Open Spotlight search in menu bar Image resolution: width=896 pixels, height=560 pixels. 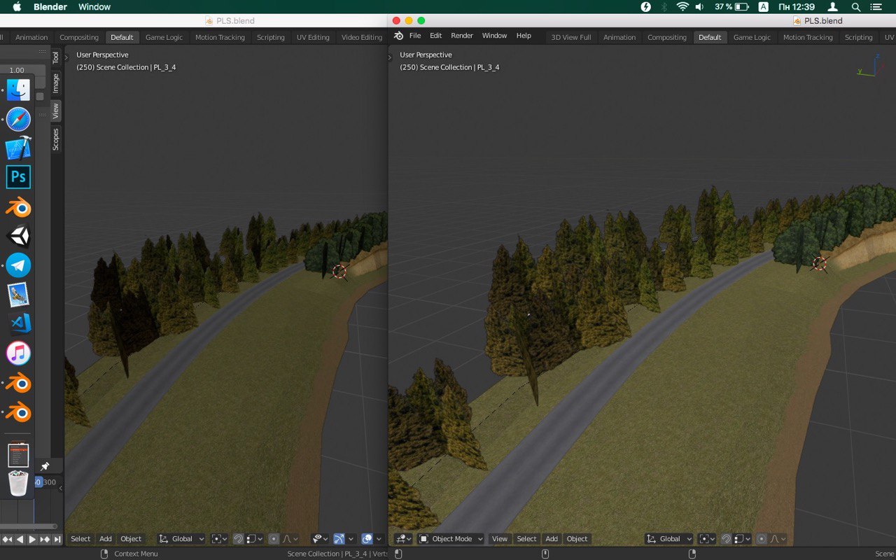click(x=855, y=7)
